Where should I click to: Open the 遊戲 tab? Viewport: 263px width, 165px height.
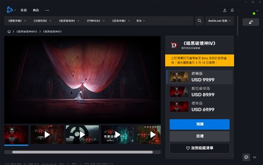coord(24,10)
